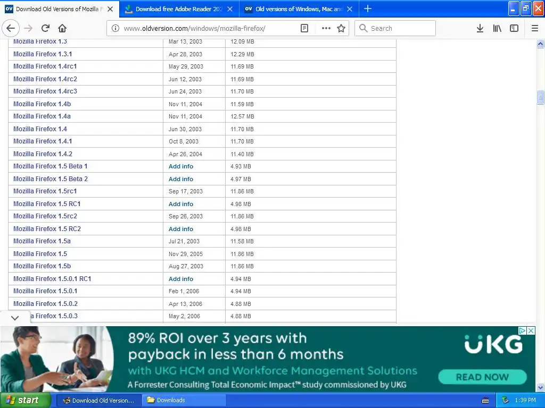This screenshot has width=545, height=408.
Task: Open the Windows start menu
Action: point(25,401)
